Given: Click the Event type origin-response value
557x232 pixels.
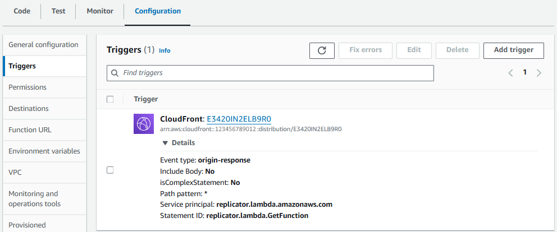Looking at the screenshot, I should (x=224, y=160).
